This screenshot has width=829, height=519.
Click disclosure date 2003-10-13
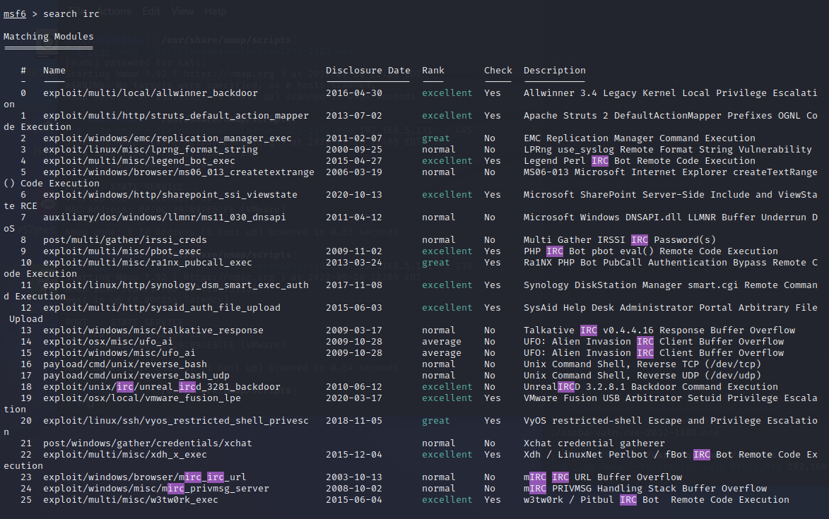pyautogui.click(x=353, y=477)
